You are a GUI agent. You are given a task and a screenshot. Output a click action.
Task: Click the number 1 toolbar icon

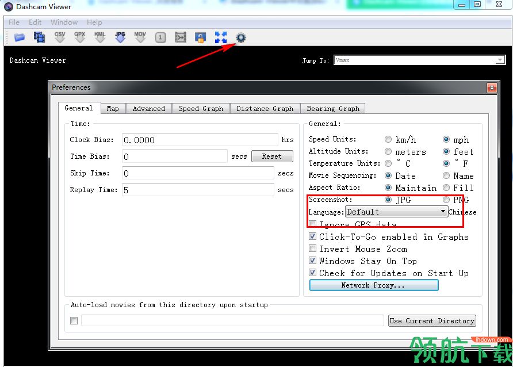click(160, 37)
